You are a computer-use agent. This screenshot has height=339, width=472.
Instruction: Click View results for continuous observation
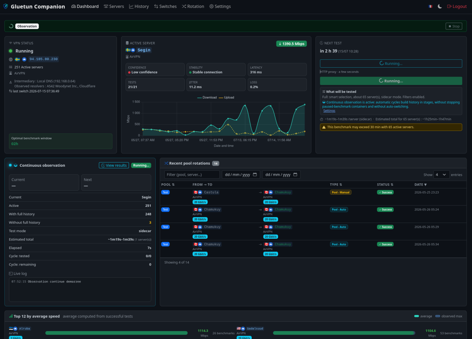pyautogui.click(x=114, y=166)
